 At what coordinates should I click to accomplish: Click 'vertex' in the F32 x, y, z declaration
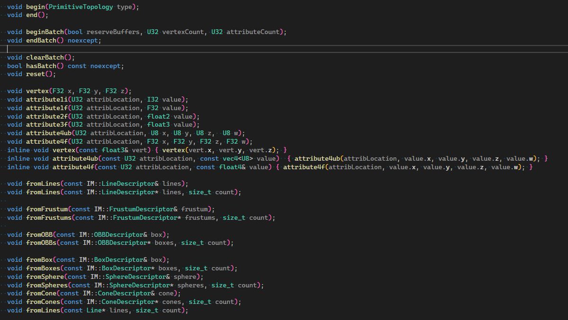[x=37, y=91]
